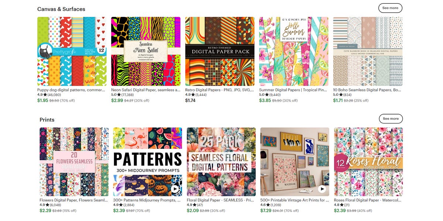The image size is (443, 221).
Task: Click Flowers Digital Paper title link
Action: coord(73,200)
